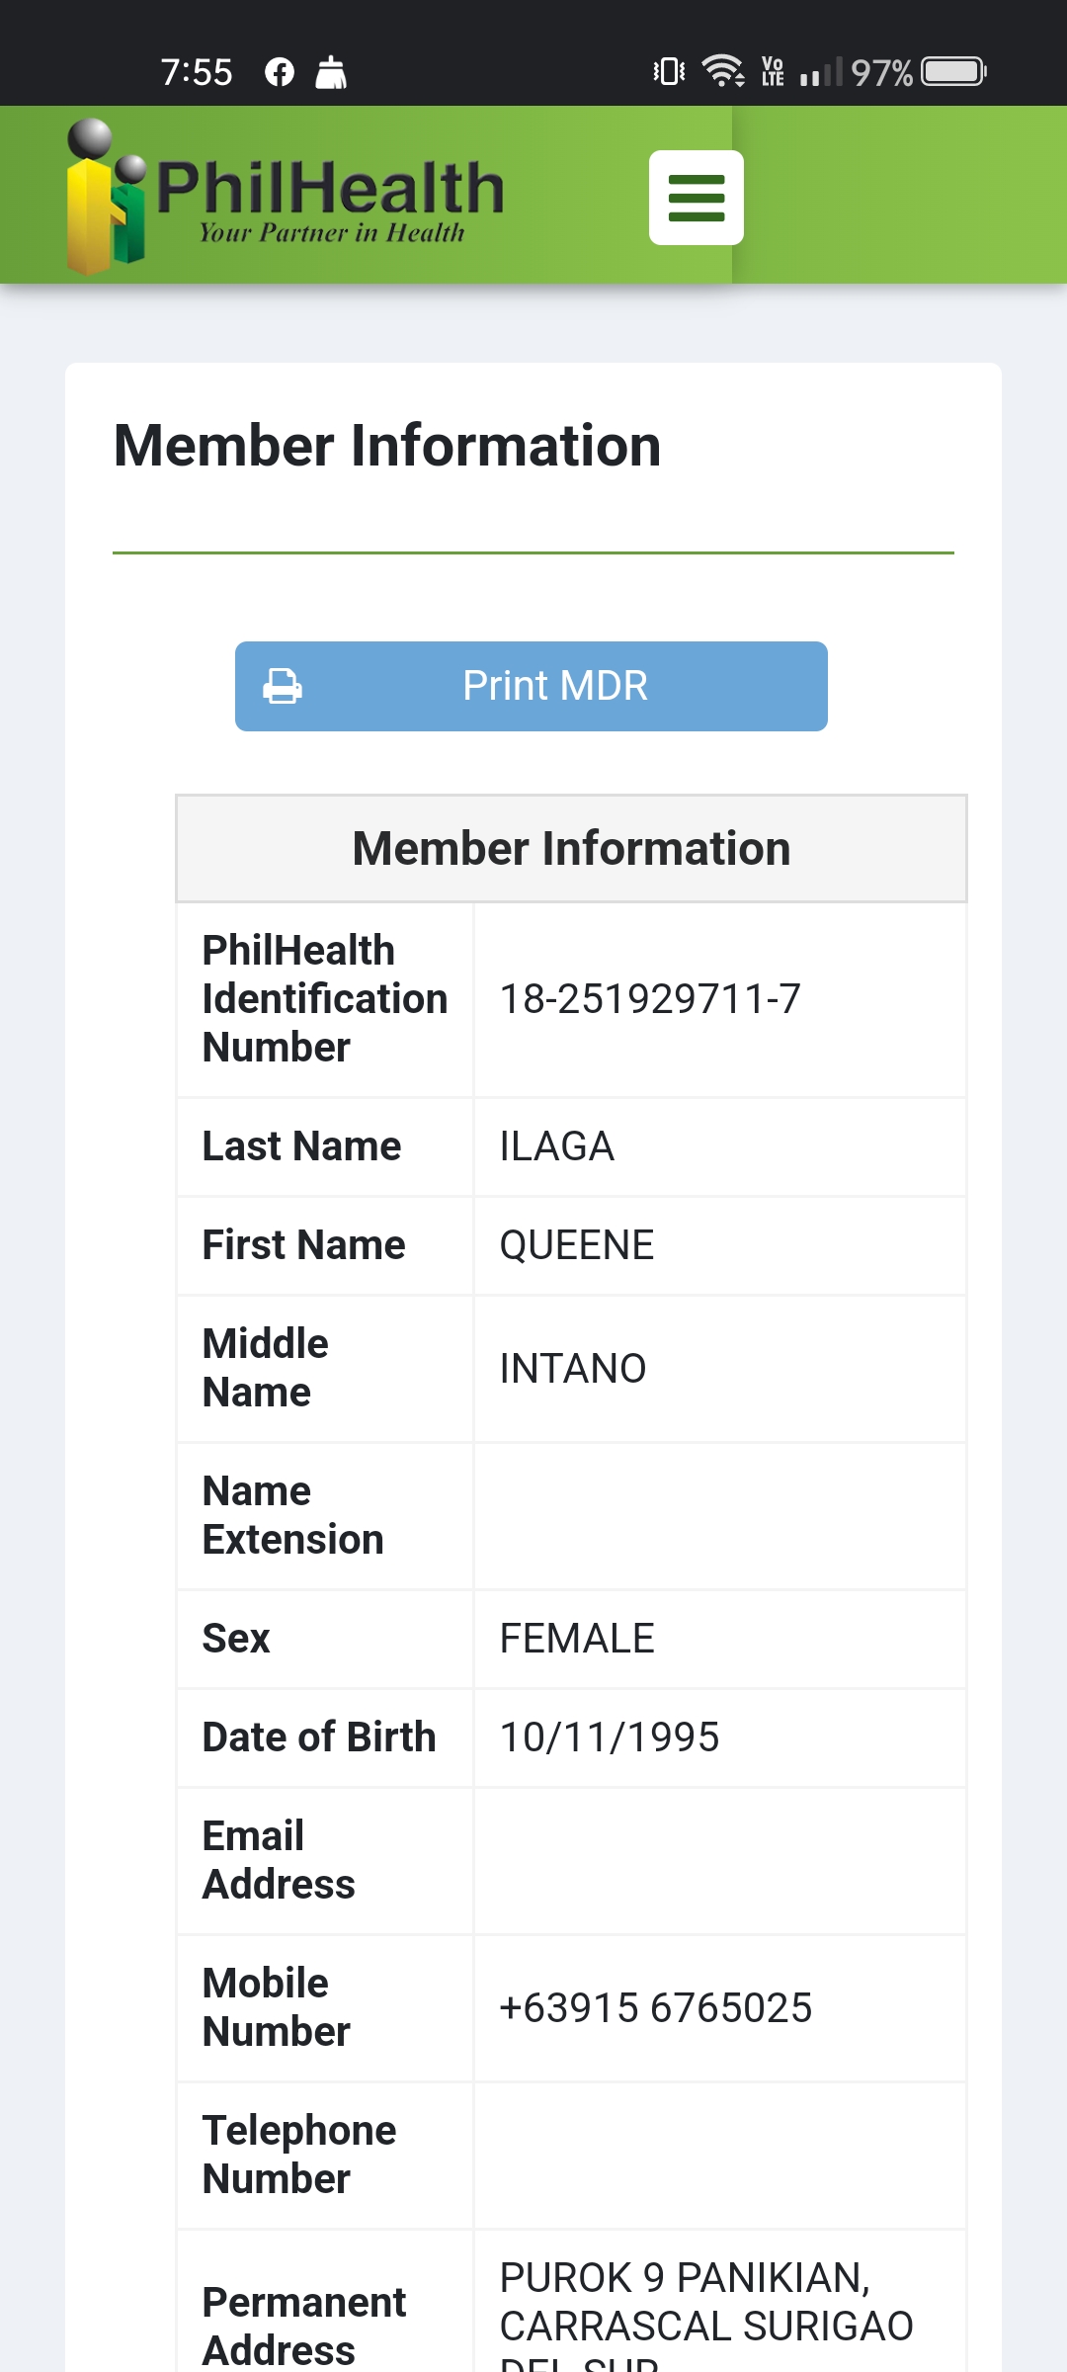1067x2372 pixels.
Task: Tap the Facebook notification icon in status bar
Action: coord(280,72)
